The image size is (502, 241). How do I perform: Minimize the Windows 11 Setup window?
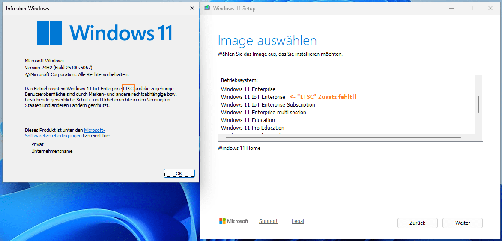click(x=451, y=8)
